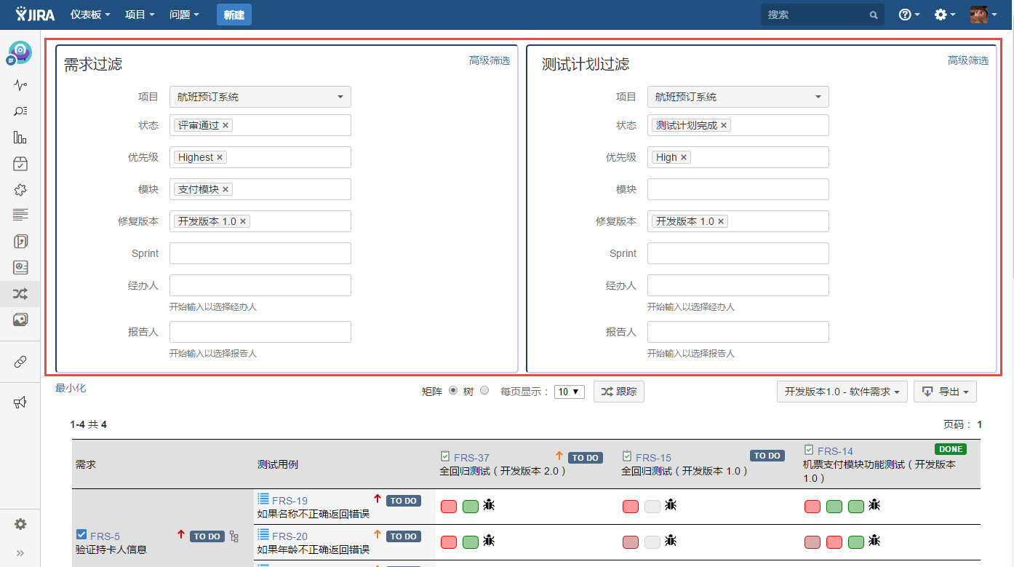1014x567 pixels.
Task: Click the 跟踪 trace button
Action: [x=619, y=392]
